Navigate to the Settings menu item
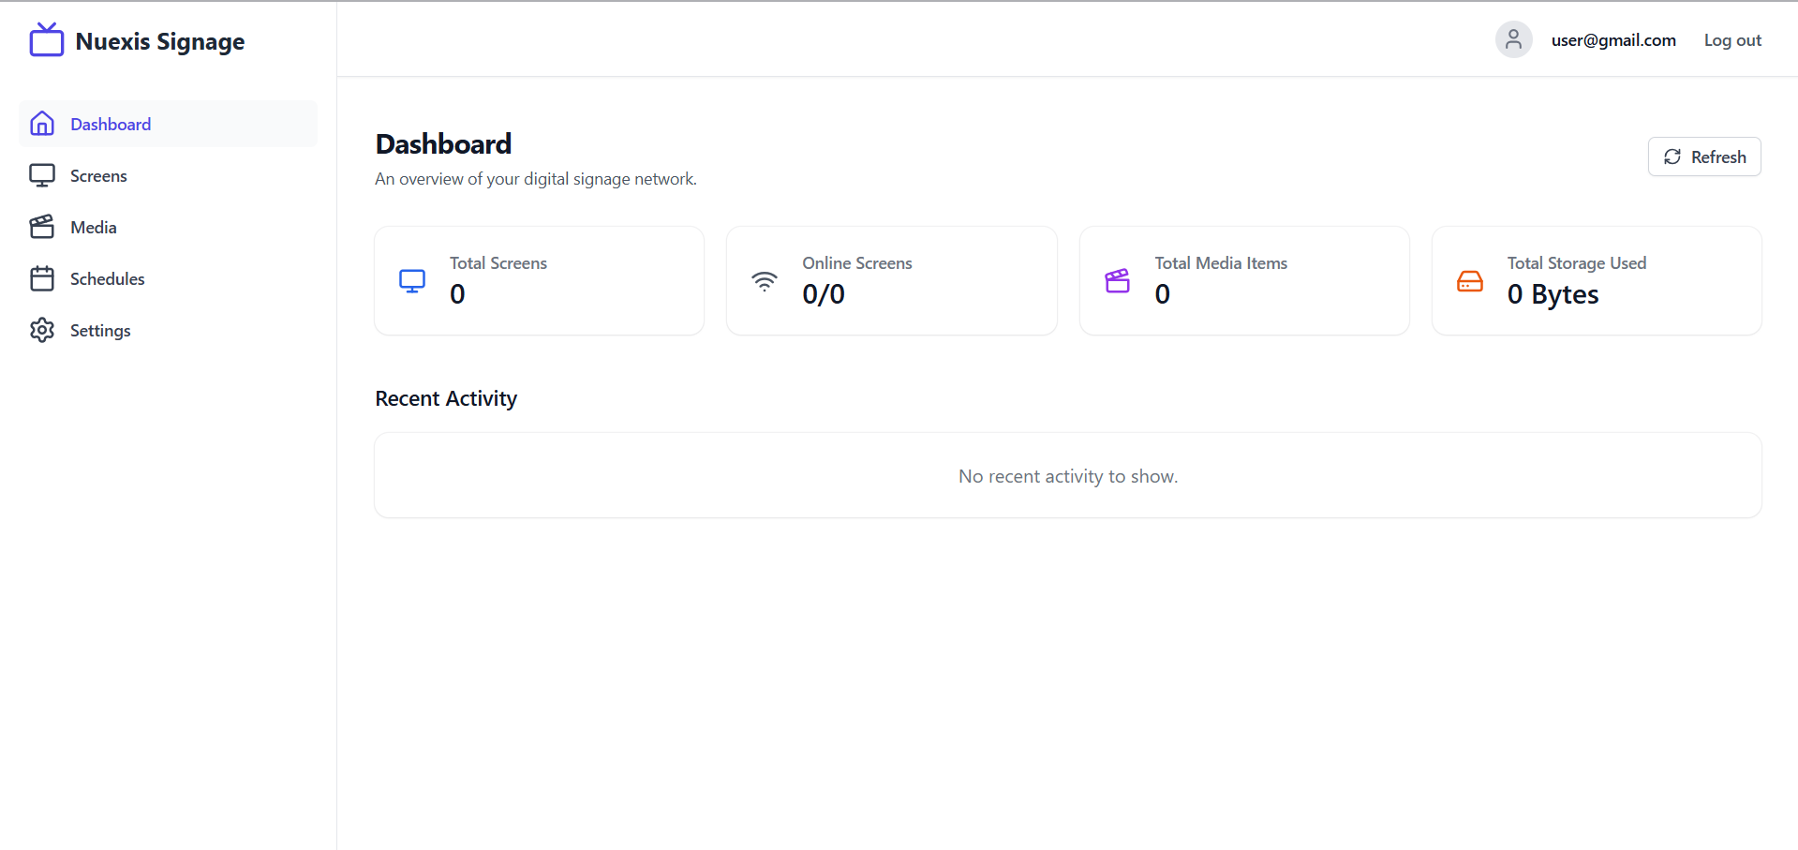 (x=100, y=331)
